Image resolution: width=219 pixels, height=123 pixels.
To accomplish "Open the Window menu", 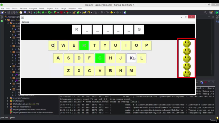I will click(72, 8).
